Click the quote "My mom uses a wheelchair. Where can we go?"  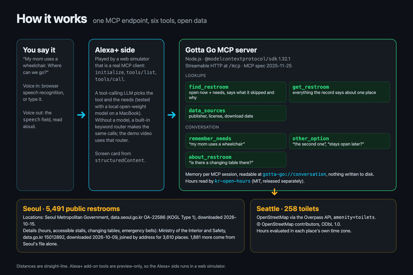click(x=42, y=66)
